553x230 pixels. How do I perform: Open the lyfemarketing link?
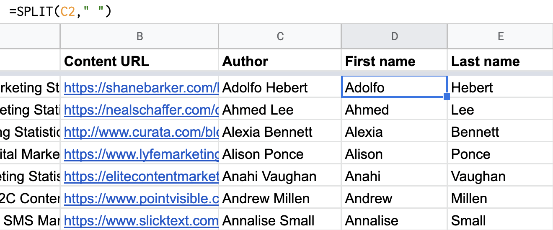(141, 154)
